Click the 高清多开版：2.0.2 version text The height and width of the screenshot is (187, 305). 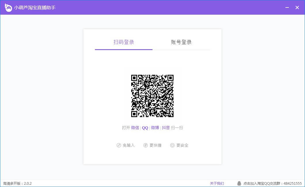17,183
